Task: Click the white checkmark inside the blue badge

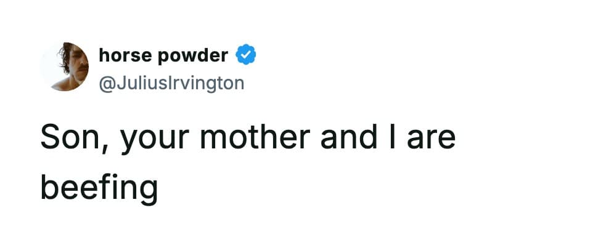Action: 247,56
